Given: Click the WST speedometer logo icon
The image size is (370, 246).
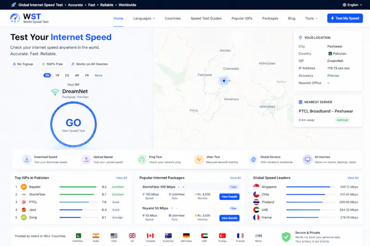Looking at the screenshot, I should [x=15, y=18].
